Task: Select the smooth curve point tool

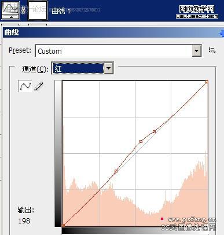Action: click(25, 86)
